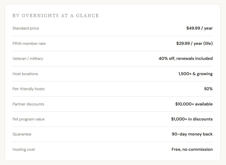Select the Pet-friendly hosts label
Viewport: 226px width, 165px height.
tap(29, 89)
